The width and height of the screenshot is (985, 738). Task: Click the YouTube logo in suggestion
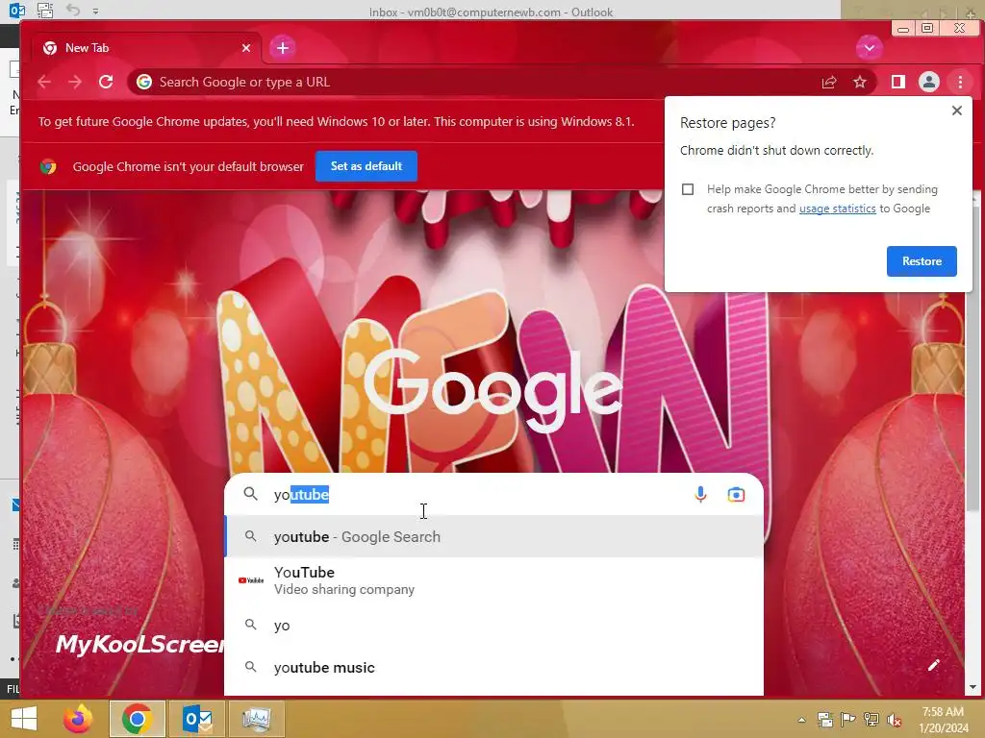click(251, 580)
